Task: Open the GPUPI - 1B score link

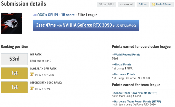Action: click(61, 15)
